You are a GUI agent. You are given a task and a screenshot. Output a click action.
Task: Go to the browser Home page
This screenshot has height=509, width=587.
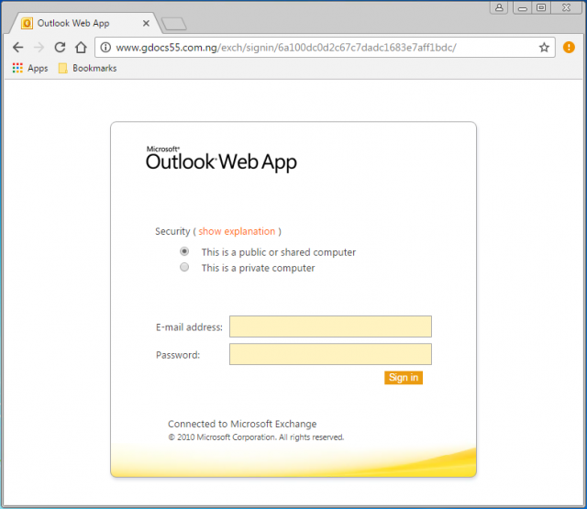click(81, 48)
